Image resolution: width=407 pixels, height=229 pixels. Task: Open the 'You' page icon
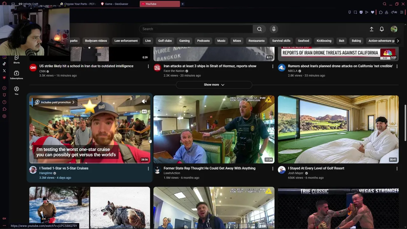coord(17,91)
